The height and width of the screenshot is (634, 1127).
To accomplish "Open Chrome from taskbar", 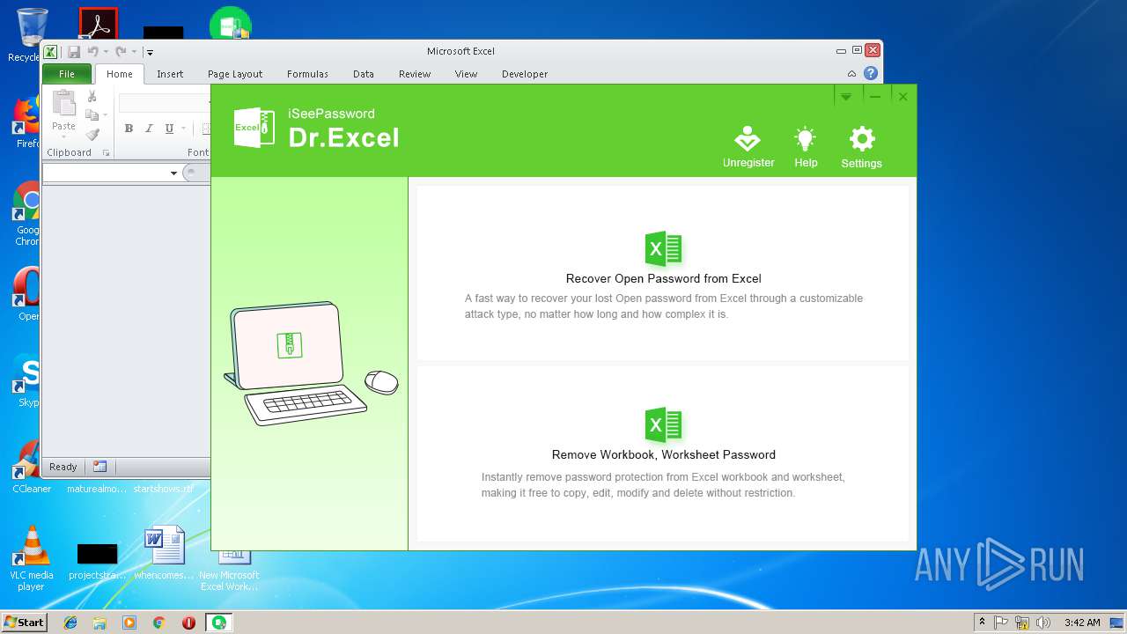I will (x=158, y=623).
